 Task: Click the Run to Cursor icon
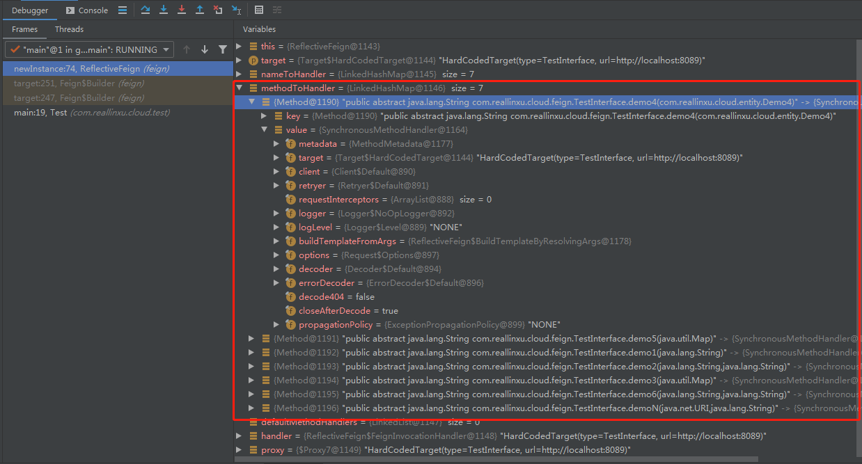coord(237,10)
